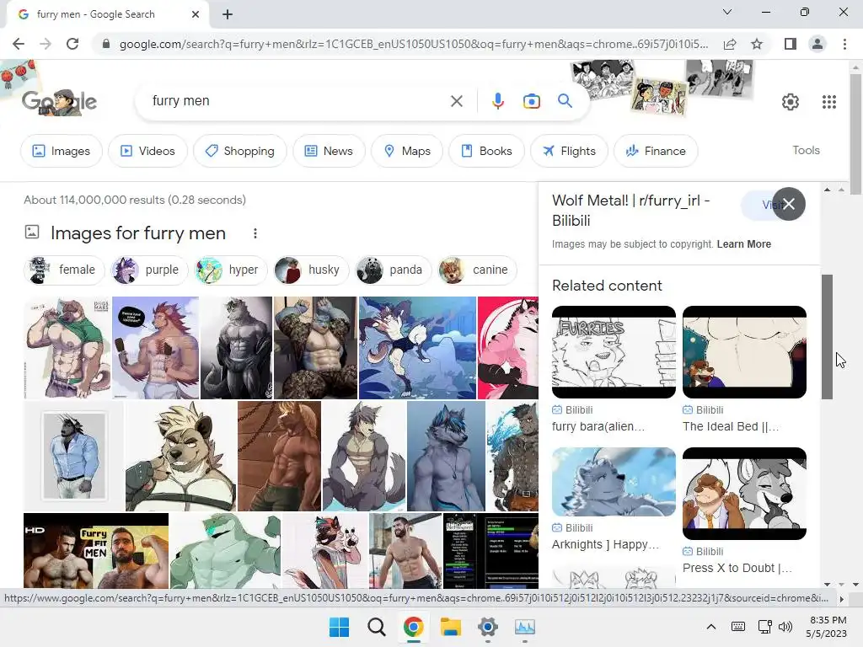Filter images by the husky chip
The width and height of the screenshot is (863, 647).
tap(311, 270)
